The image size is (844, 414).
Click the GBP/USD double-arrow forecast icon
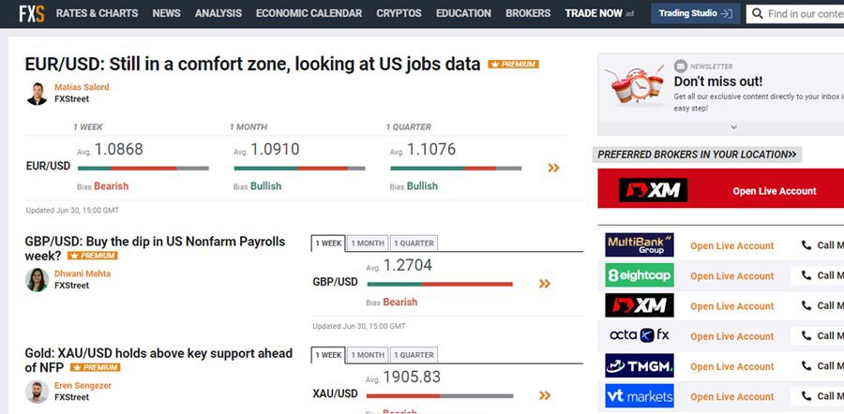544,284
